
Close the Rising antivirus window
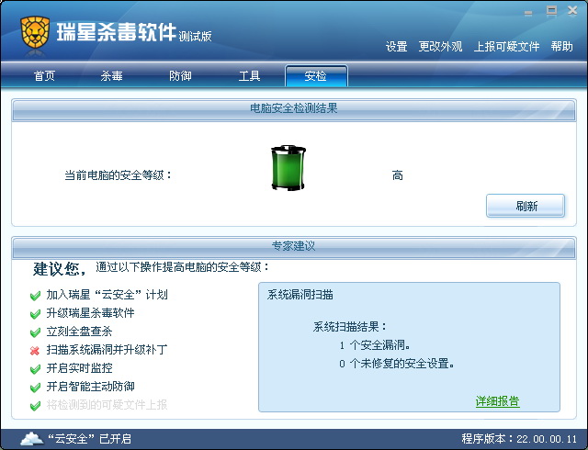coord(572,10)
